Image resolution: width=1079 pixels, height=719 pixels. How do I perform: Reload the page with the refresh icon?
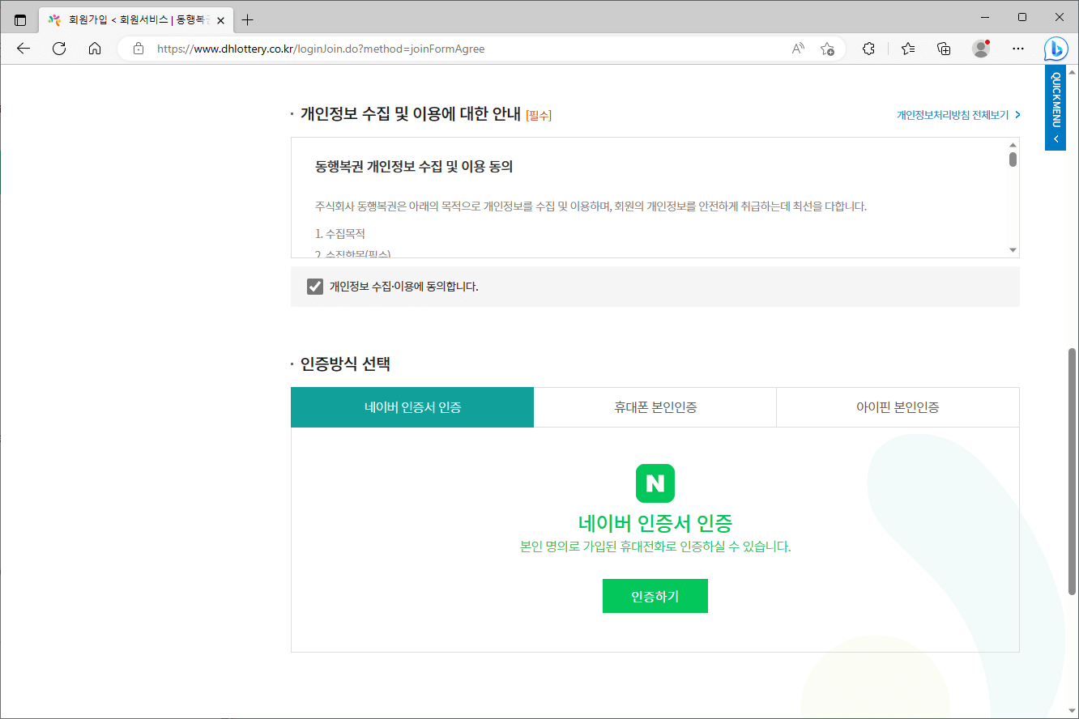coord(58,49)
